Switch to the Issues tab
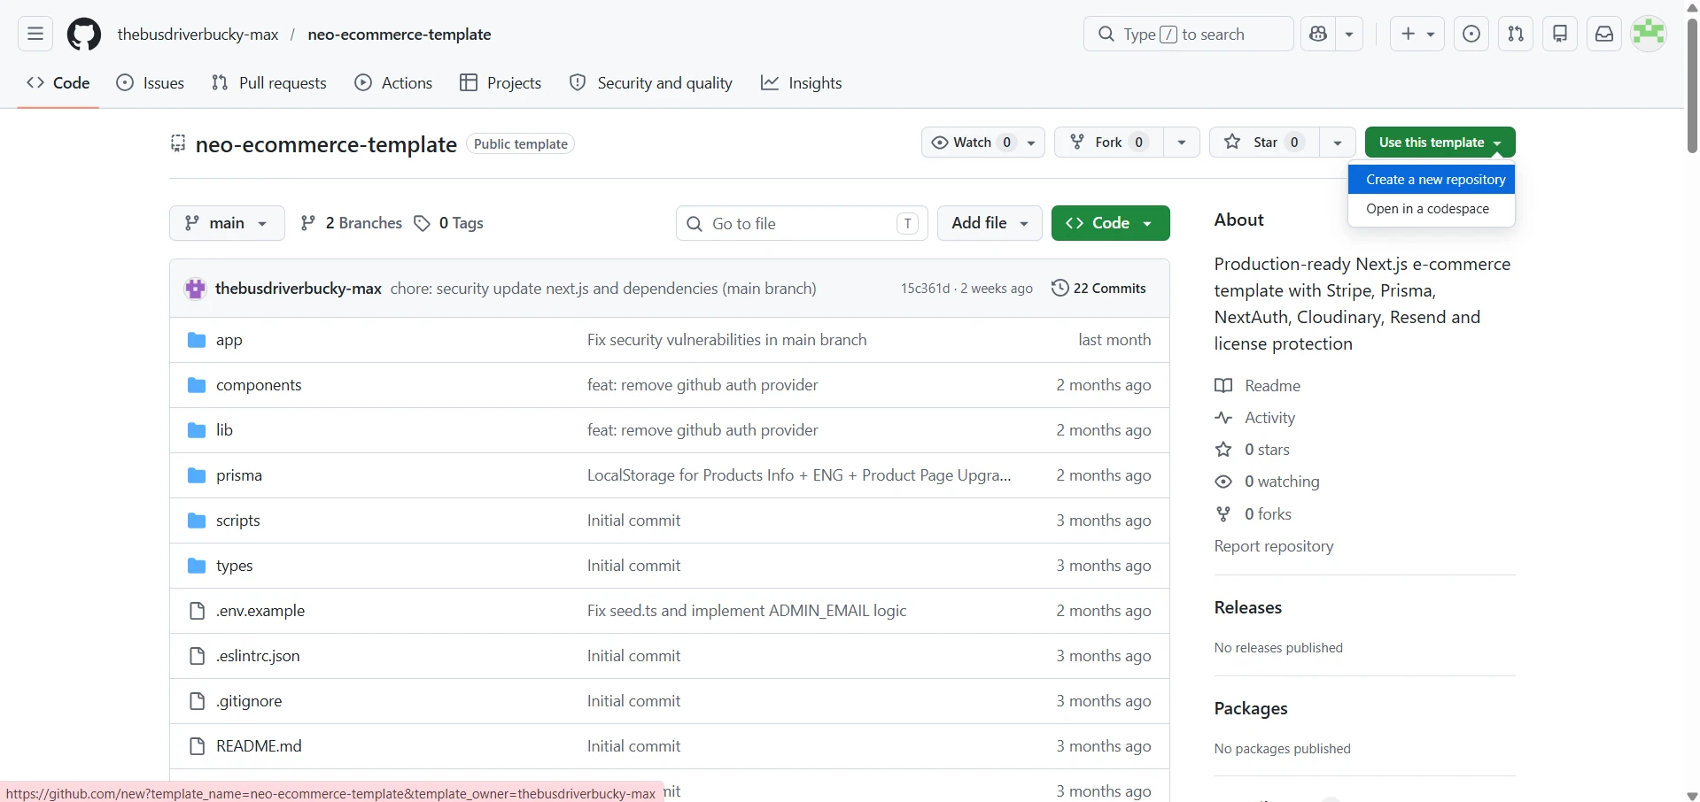1700x802 pixels. pos(151,83)
